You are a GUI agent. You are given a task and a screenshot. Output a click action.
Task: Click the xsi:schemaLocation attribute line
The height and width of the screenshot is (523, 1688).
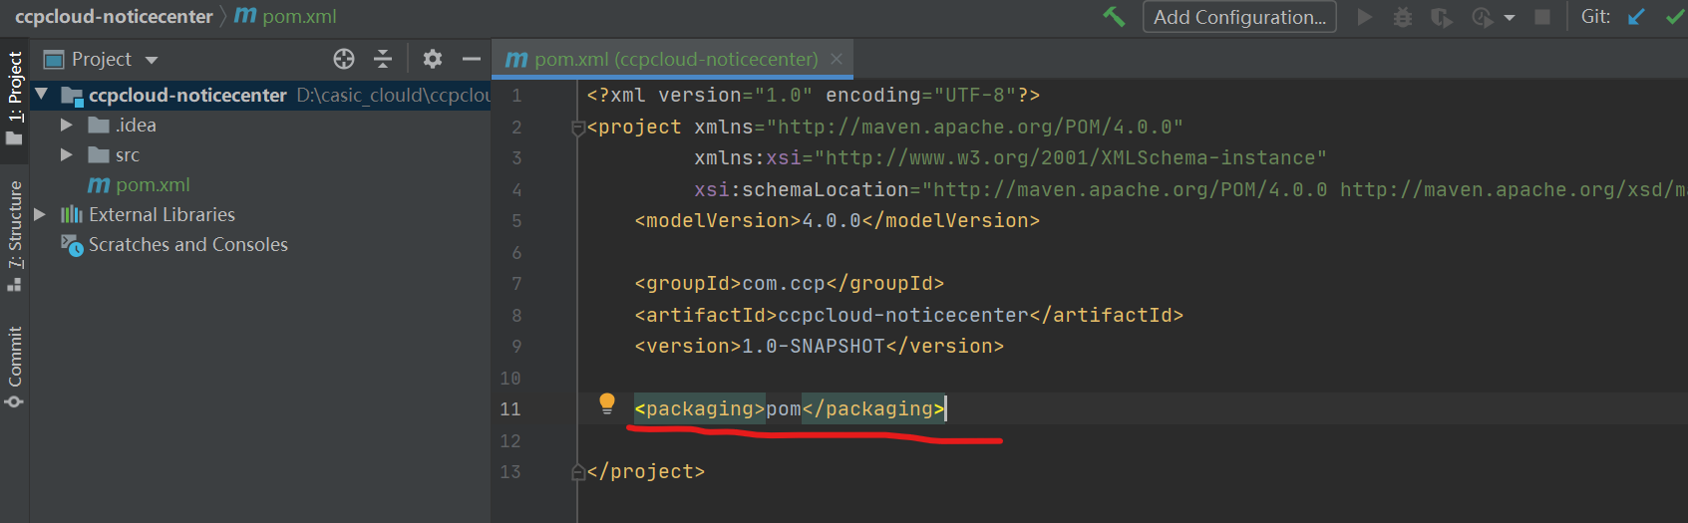click(x=1190, y=189)
